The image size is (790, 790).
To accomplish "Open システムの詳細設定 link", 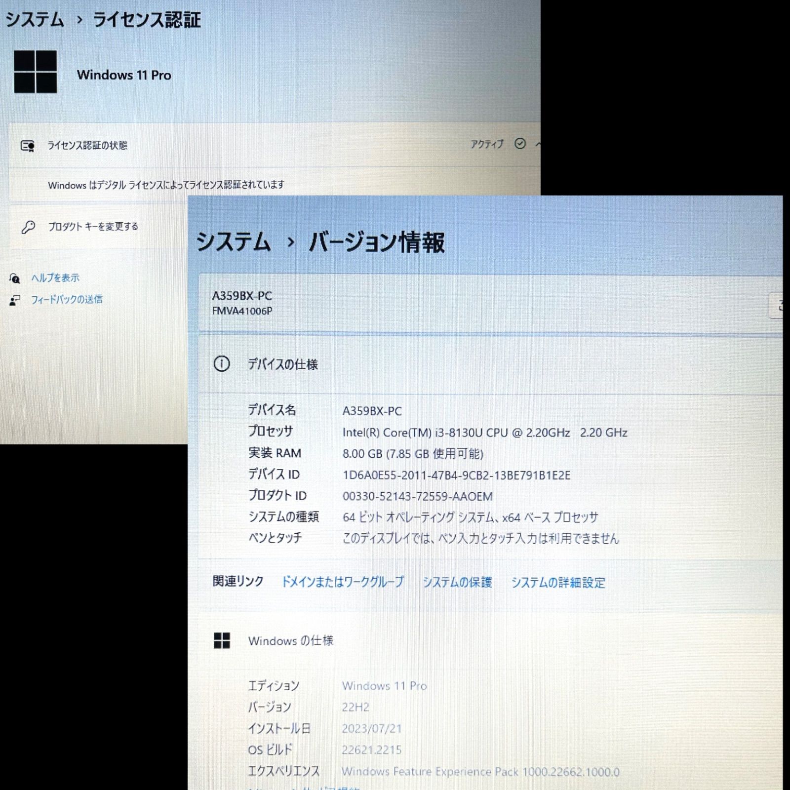I will tap(558, 583).
